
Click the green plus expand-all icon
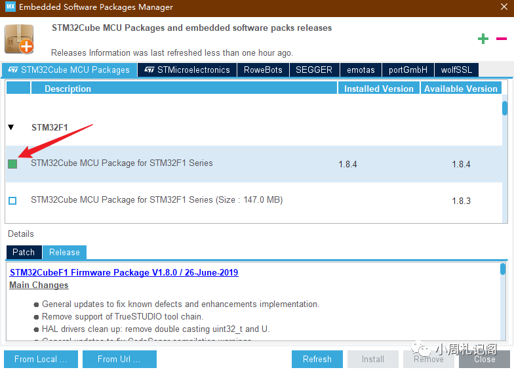tap(483, 39)
